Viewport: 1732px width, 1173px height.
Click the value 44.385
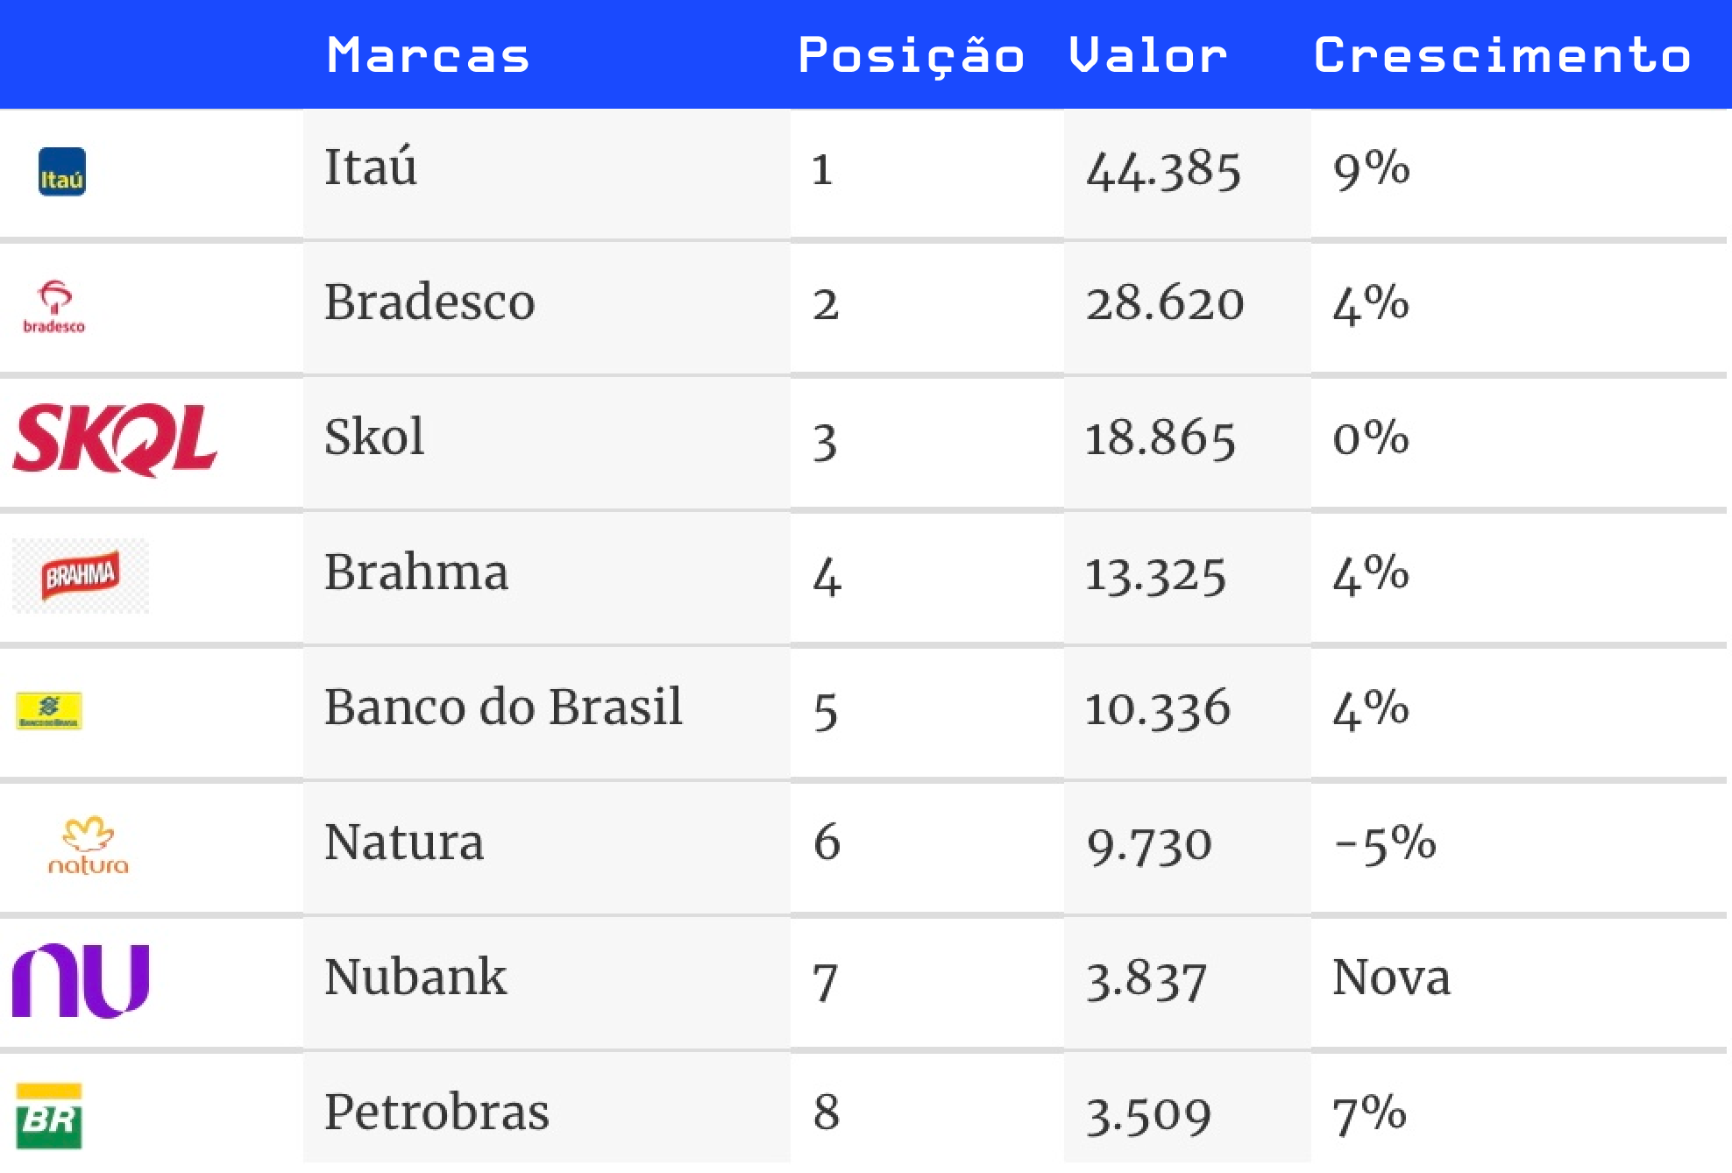[1163, 170]
